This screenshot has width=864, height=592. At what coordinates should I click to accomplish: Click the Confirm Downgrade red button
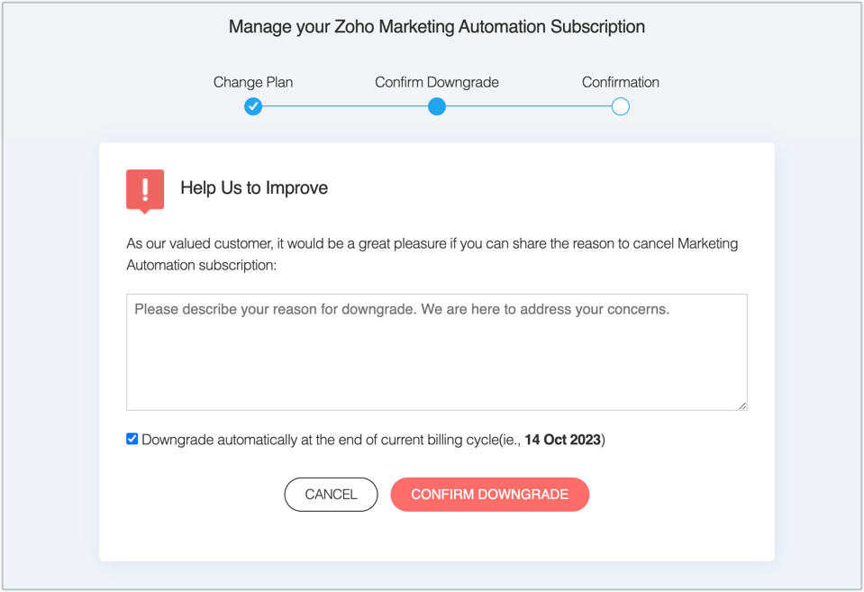(490, 495)
